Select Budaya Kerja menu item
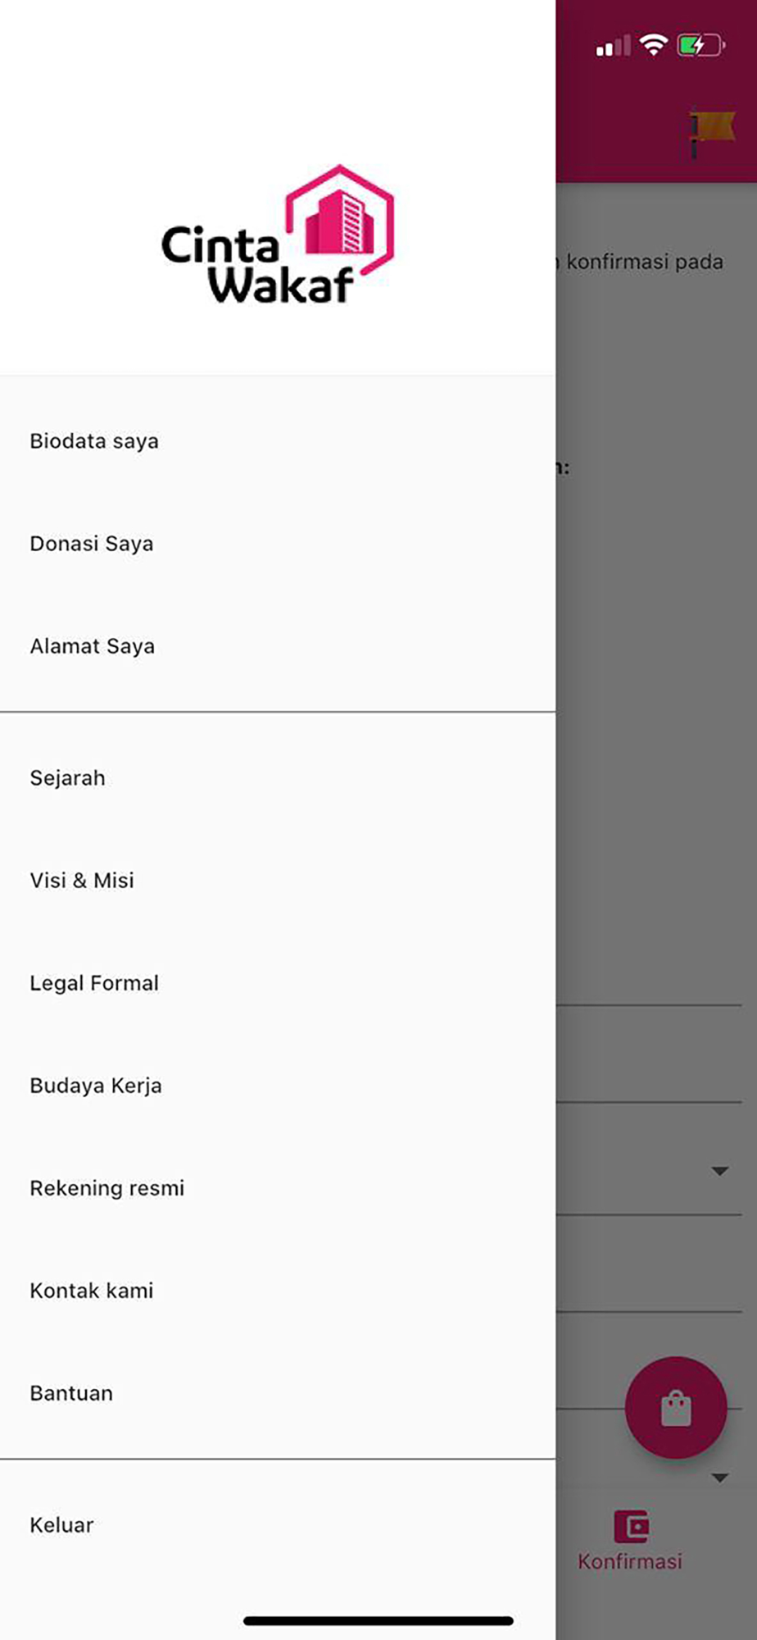 (x=278, y=1086)
